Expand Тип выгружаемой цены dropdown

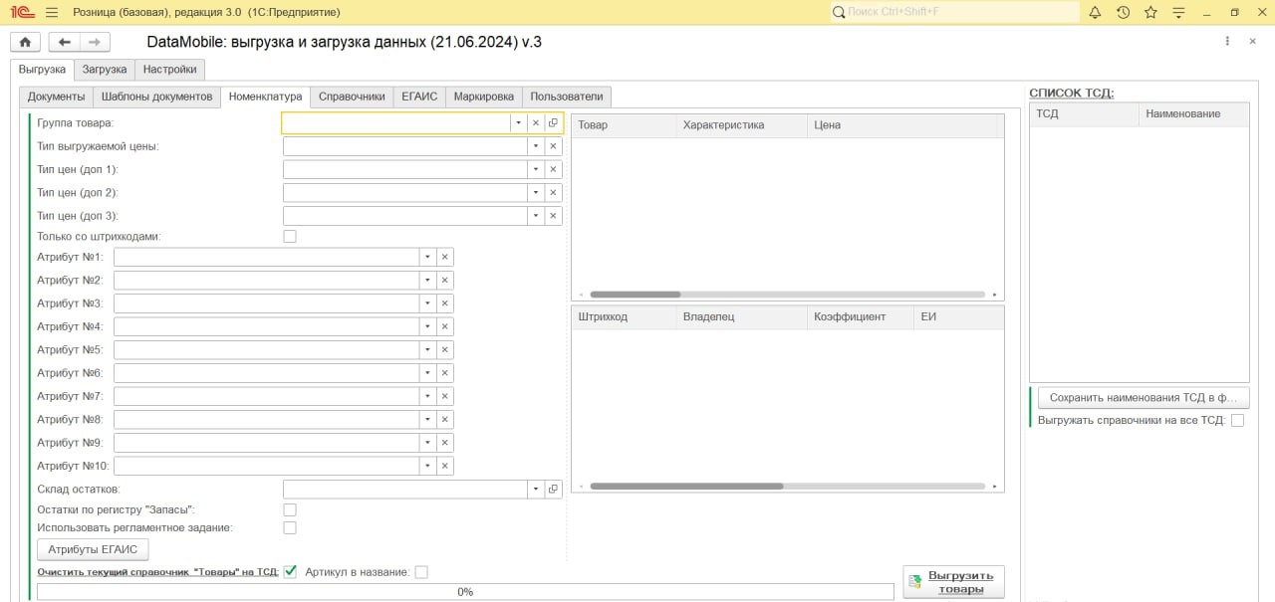coord(535,146)
